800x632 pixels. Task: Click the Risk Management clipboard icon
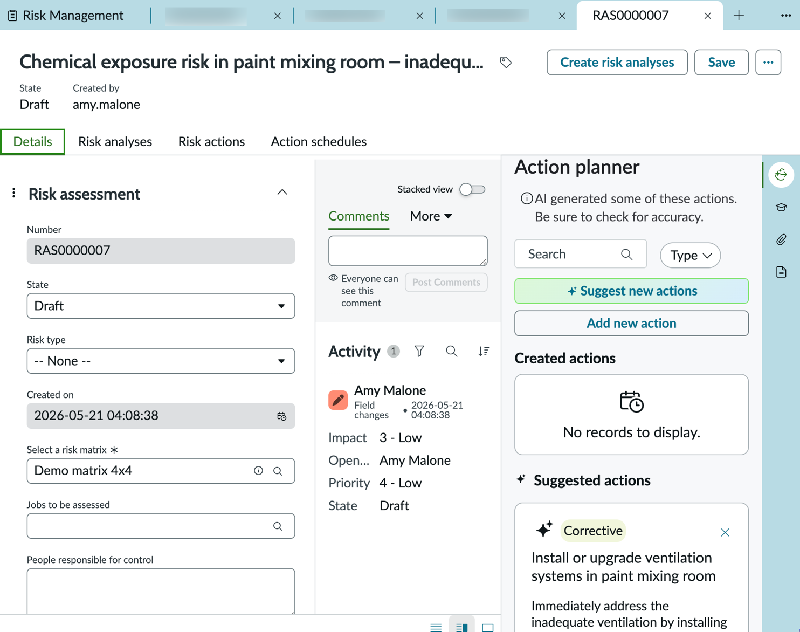pos(12,16)
